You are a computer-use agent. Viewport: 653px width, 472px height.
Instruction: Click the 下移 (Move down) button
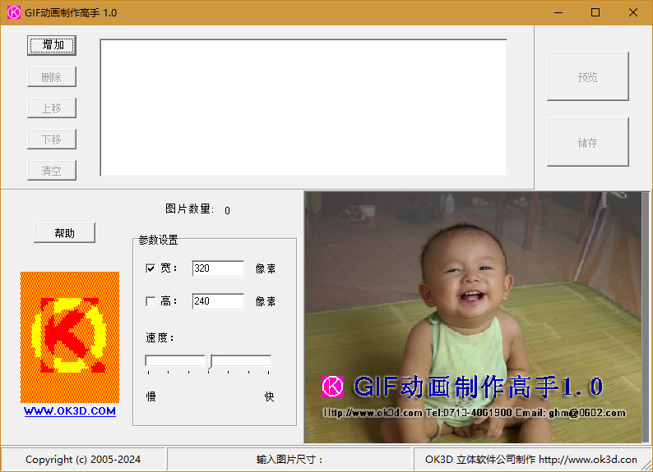[52, 139]
